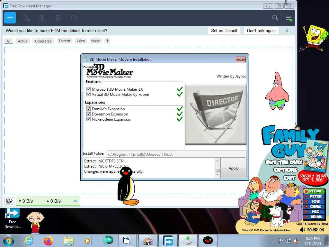This screenshot has width=329, height=247.
Task: Click Set as Default button
Action: click(x=224, y=31)
